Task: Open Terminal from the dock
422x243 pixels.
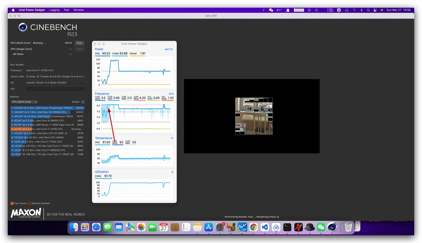Action: coord(287,227)
